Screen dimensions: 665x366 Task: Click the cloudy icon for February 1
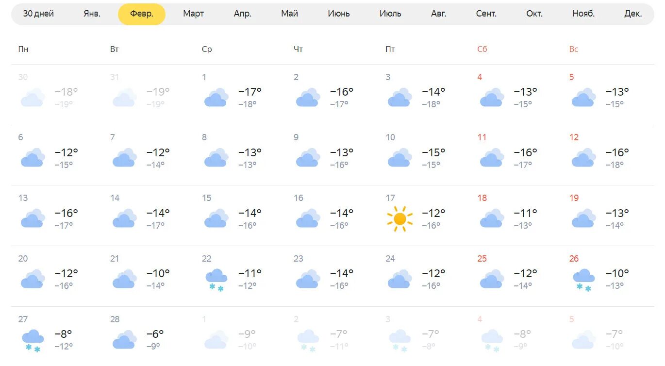[216, 97]
